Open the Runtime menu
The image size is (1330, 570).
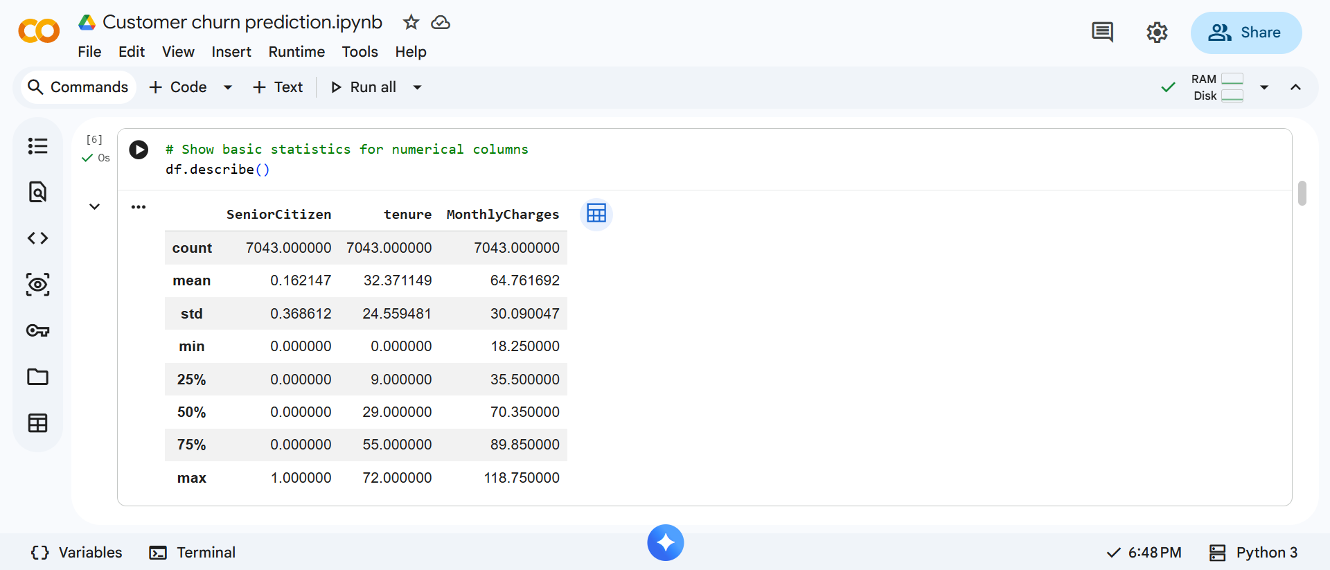coord(296,52)
